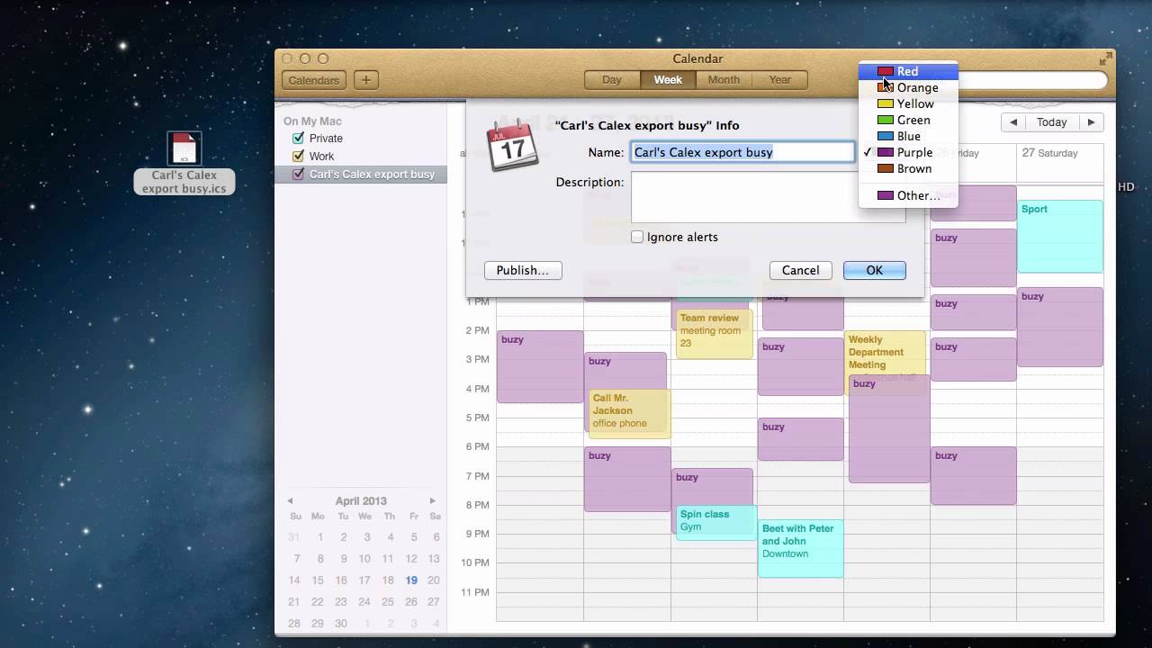The width and height of the screenshot is (1152, 648).
Task: Go to next week arrow
Action: pyautogui.click(x=1091, y=122)
